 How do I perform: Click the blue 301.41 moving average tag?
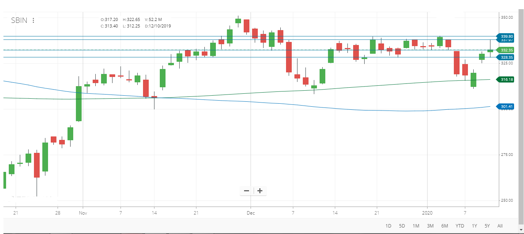pos(506,106)
